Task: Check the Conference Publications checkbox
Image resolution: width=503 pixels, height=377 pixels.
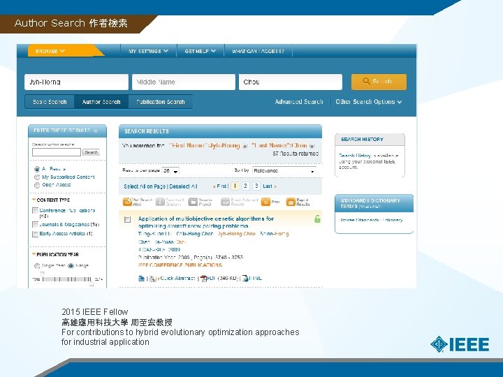Action: [36, 211]
